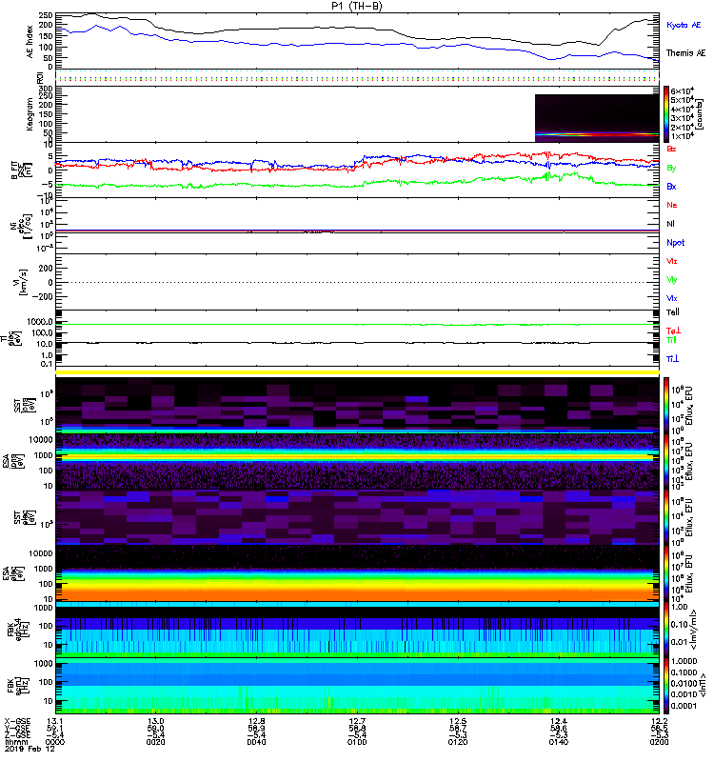Click the color bar beside FBK scm panel
Image resolution: width=714 pixels, height=762 pixels.
click(x=666, y=686)
